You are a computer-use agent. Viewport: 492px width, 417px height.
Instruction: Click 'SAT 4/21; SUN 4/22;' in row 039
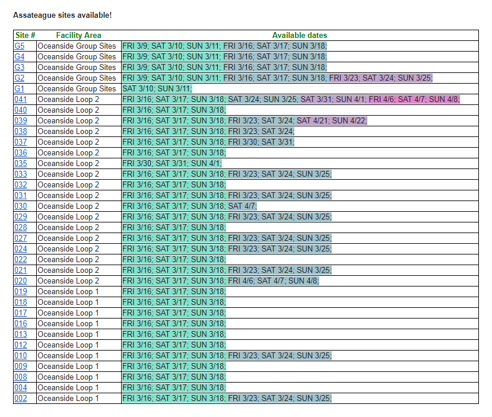click(x=332, y=120)
